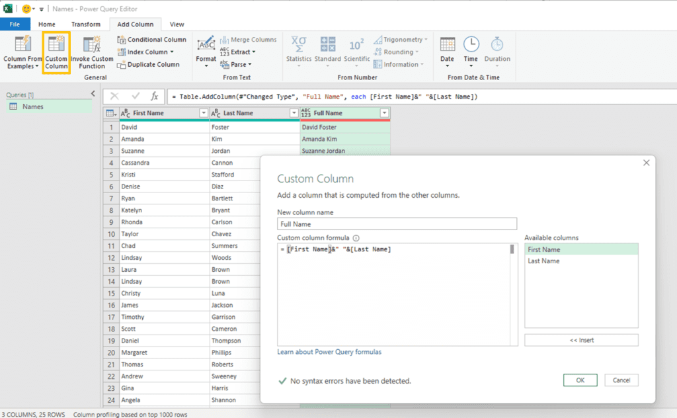
Task: Expand the Column From Examples dropdown arrow
Action: [x=37, y=67]
